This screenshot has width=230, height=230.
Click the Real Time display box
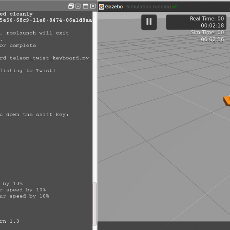tap(196, 22)
